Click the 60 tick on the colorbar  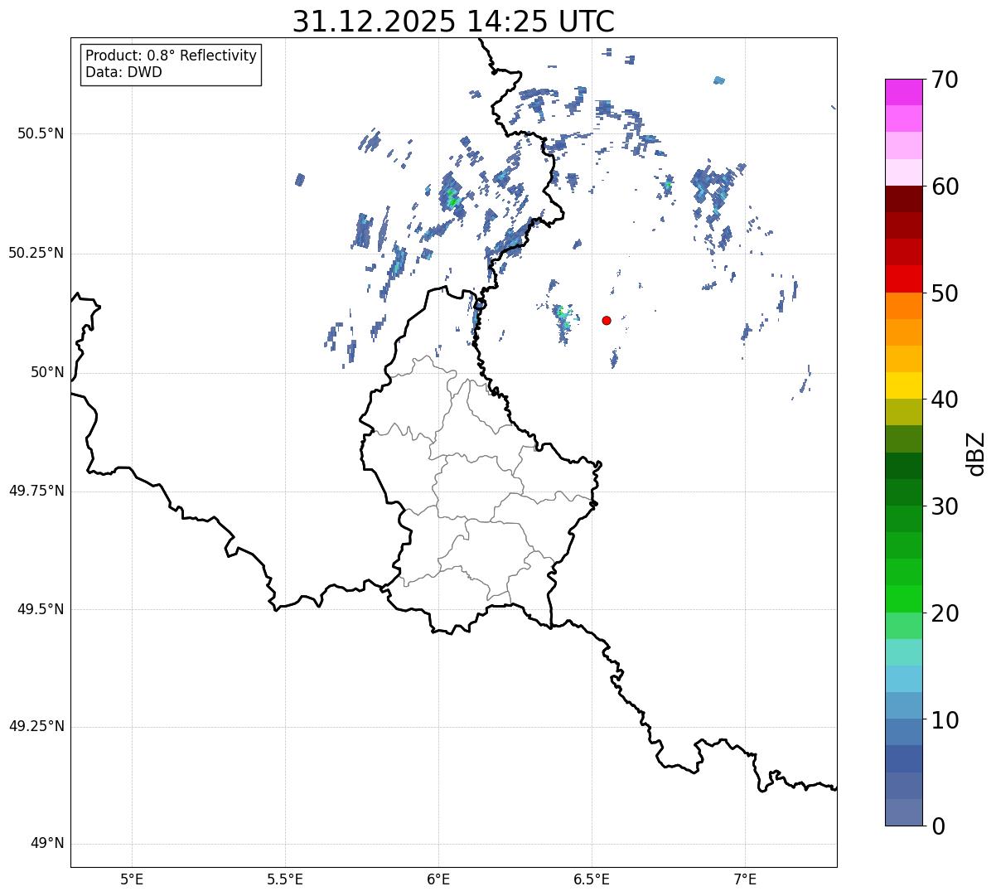[x=945, y=186]
